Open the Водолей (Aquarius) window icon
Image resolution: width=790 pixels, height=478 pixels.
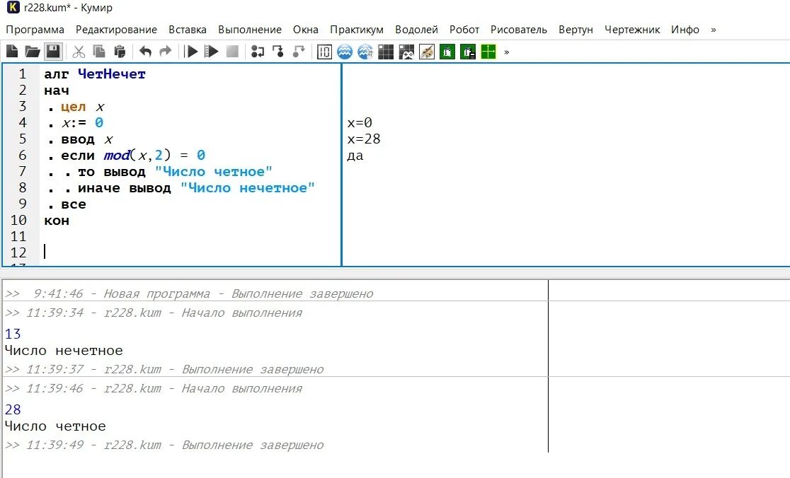click(345, 52)
